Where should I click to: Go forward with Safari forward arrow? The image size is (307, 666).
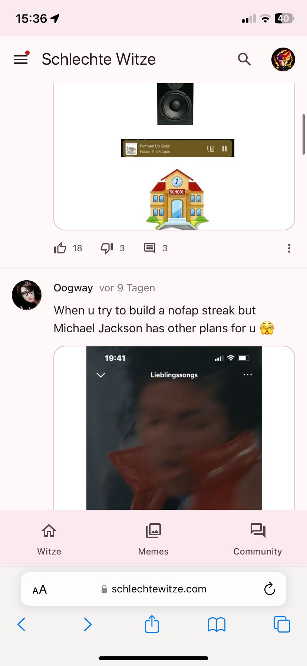88,624
